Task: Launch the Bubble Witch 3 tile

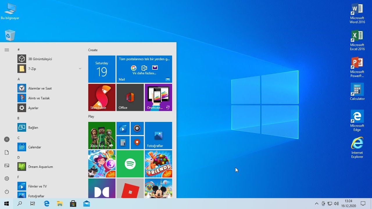Action: coord(102,164)
